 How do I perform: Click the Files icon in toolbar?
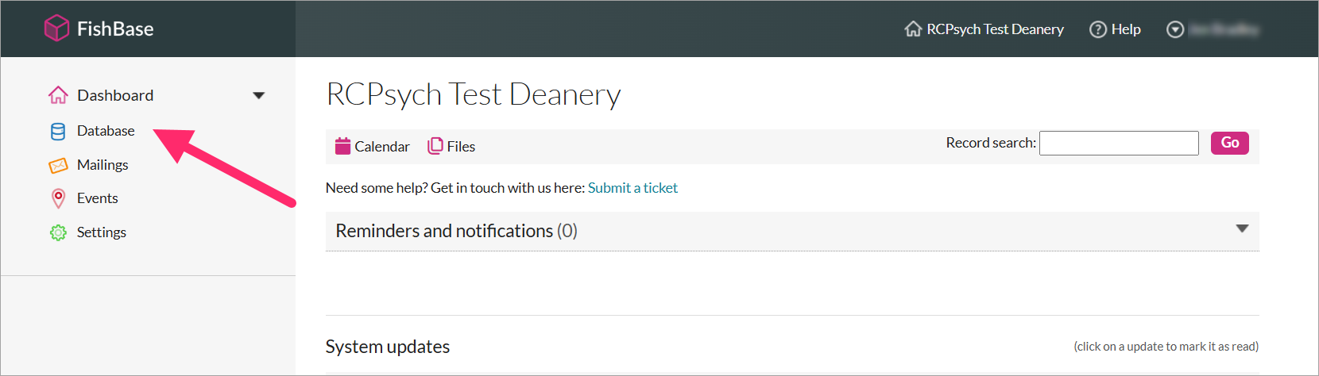click(x=435, y=146)
